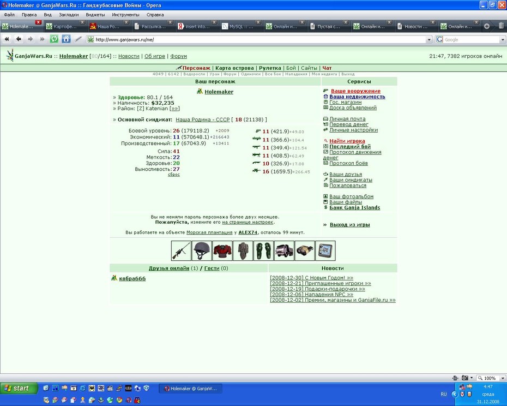The height and width of the screenshot is (406, 507).
Task: Open the Личная почта link
Action: (347, 119)
